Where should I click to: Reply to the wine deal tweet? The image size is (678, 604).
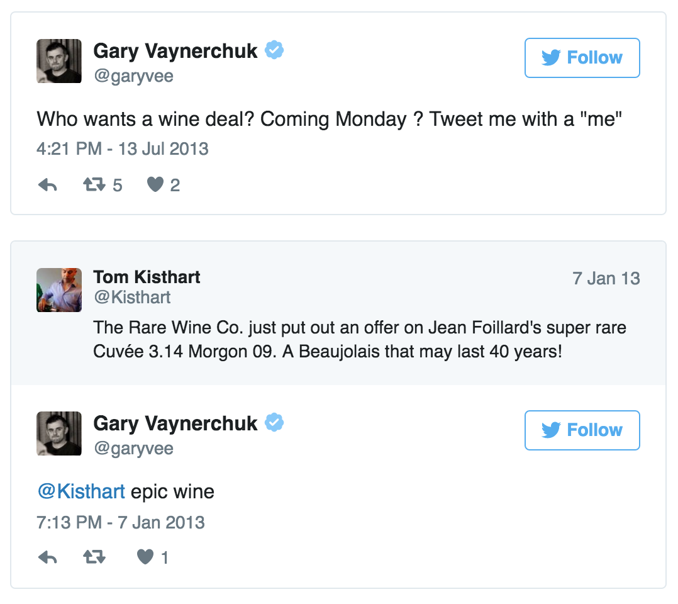[48, 185]
